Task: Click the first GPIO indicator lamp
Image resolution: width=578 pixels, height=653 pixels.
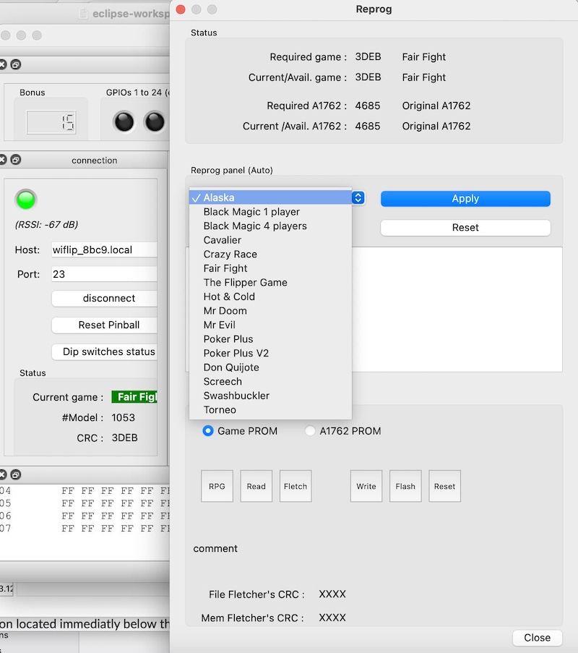Action: pos(123,121)
